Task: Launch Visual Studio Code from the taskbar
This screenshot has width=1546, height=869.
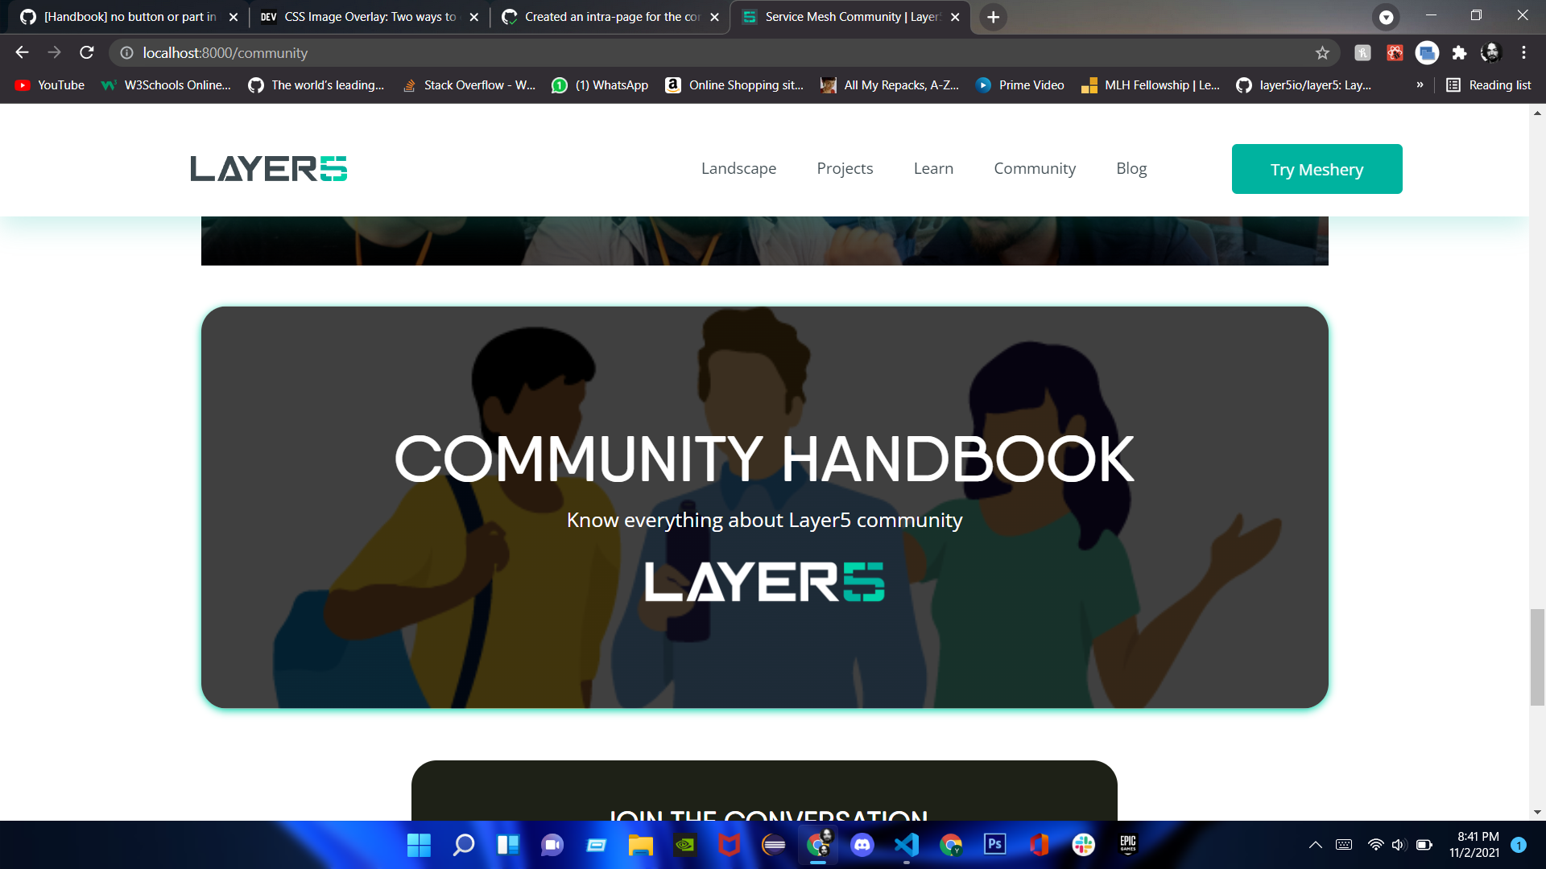Action: (907, 846)
